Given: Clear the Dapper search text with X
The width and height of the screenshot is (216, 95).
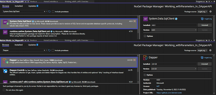Looking at the screenshot, I should (x=44, y=50).
